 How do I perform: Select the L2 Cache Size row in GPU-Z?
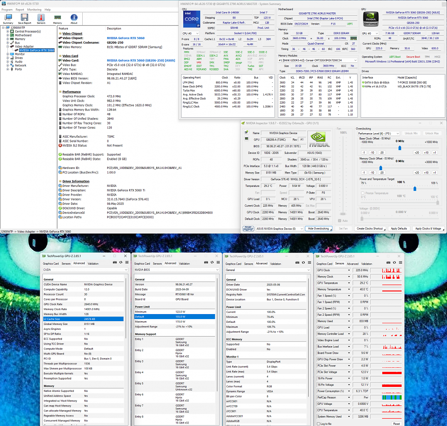pyautogui.click(x=83, y=319)
